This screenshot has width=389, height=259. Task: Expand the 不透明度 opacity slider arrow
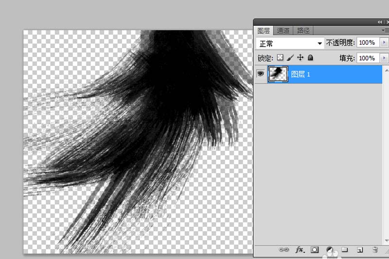(382, 43)
